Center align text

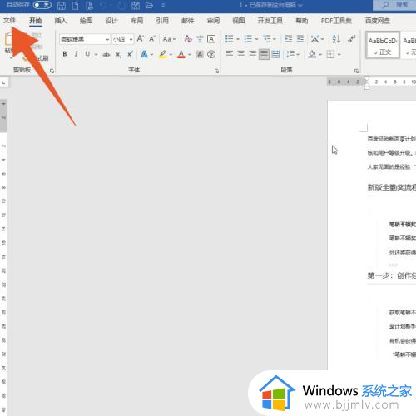(x=241, y=54)
